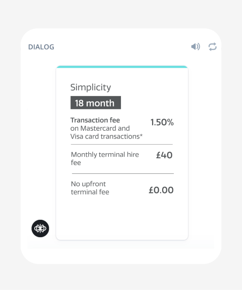Viewport: 242px width, 290px height.
Task: Click the 'on Mastercard and' text line
Action: 100,128
